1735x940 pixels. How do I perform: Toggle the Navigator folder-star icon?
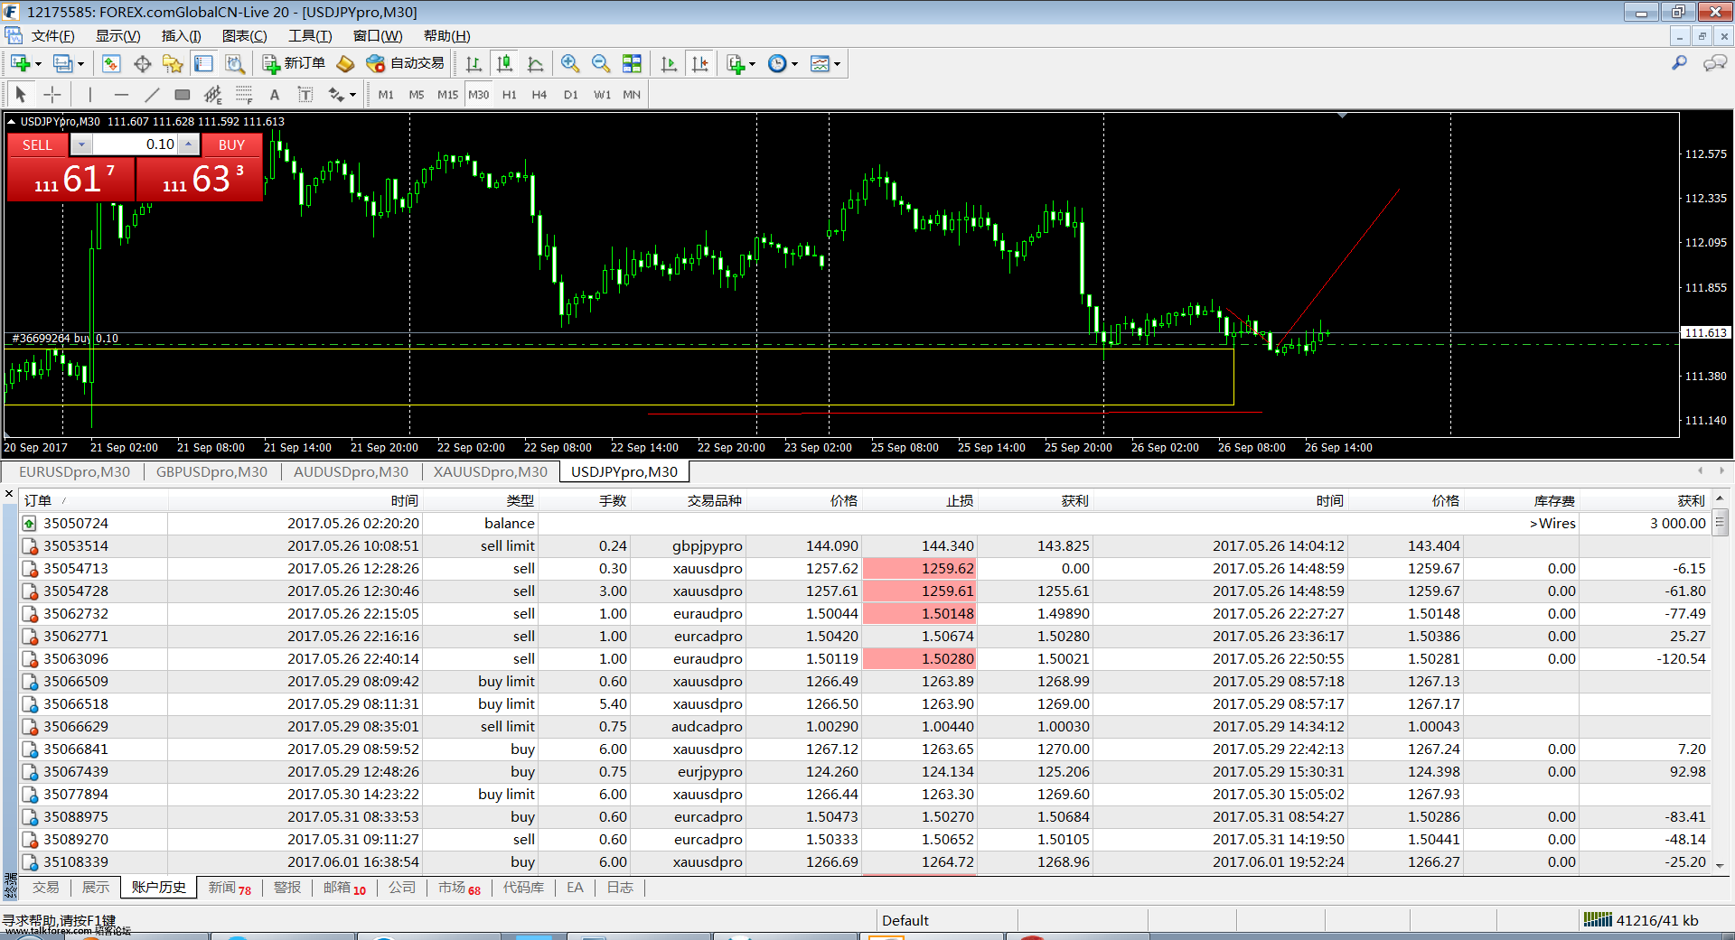(x=173, y=63)
